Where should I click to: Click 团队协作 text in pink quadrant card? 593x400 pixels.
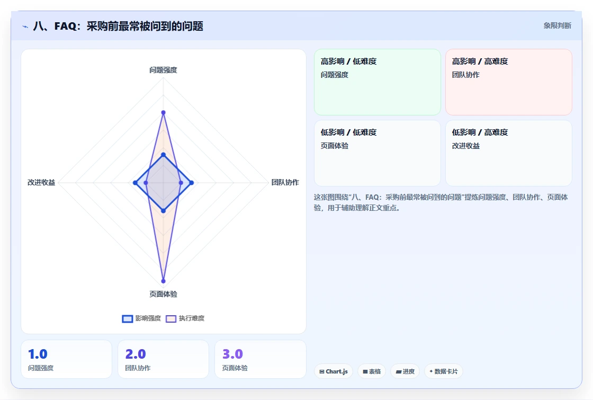point(465,75)
